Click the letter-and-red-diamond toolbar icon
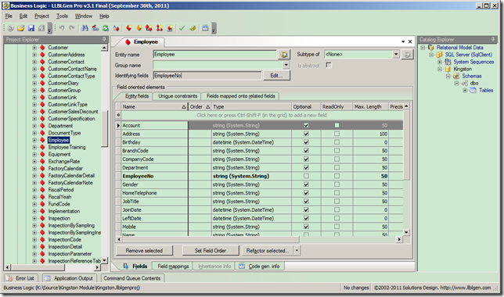 (116, 28)
